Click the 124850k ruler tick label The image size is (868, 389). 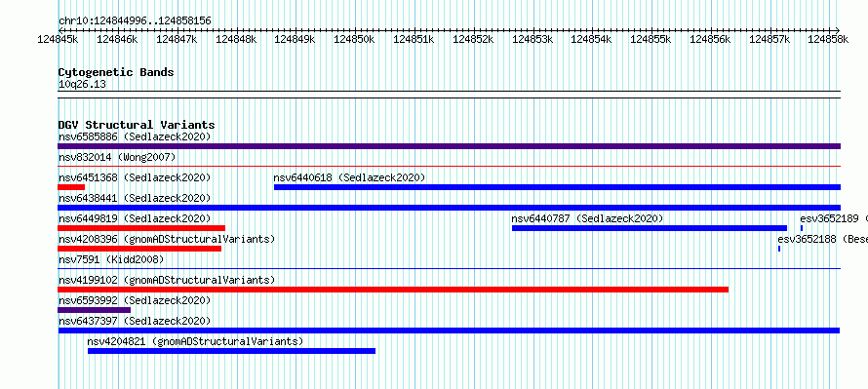click(x=354, y=39)
